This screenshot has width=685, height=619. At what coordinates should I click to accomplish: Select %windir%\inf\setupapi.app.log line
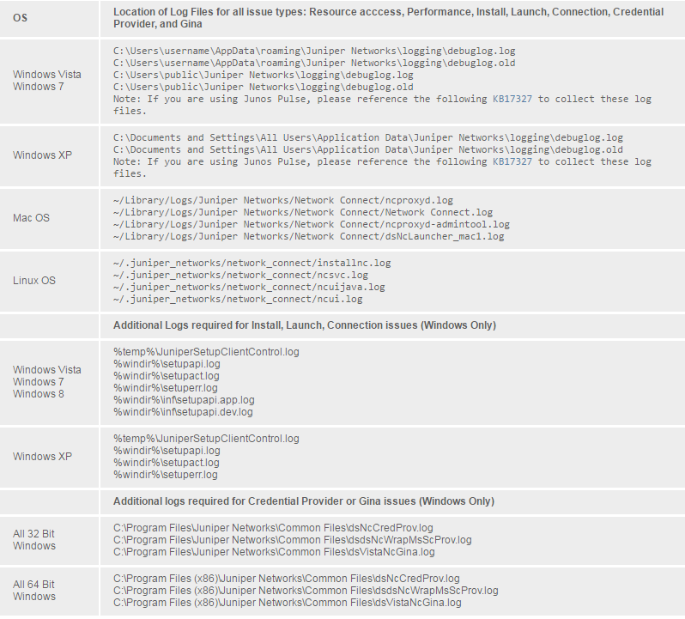(184, 400)
